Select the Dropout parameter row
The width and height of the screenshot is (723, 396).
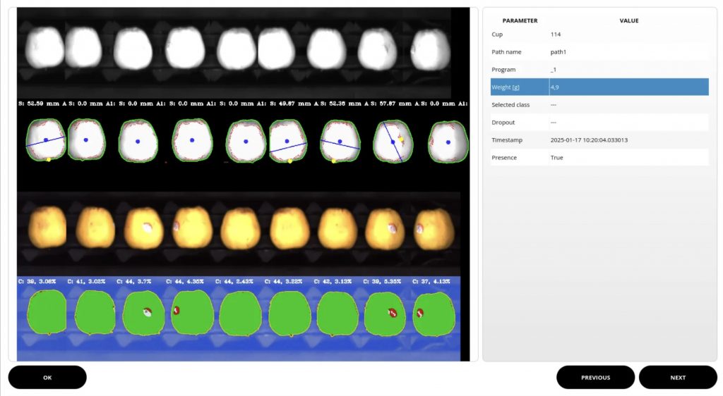(x=599, y=122)
